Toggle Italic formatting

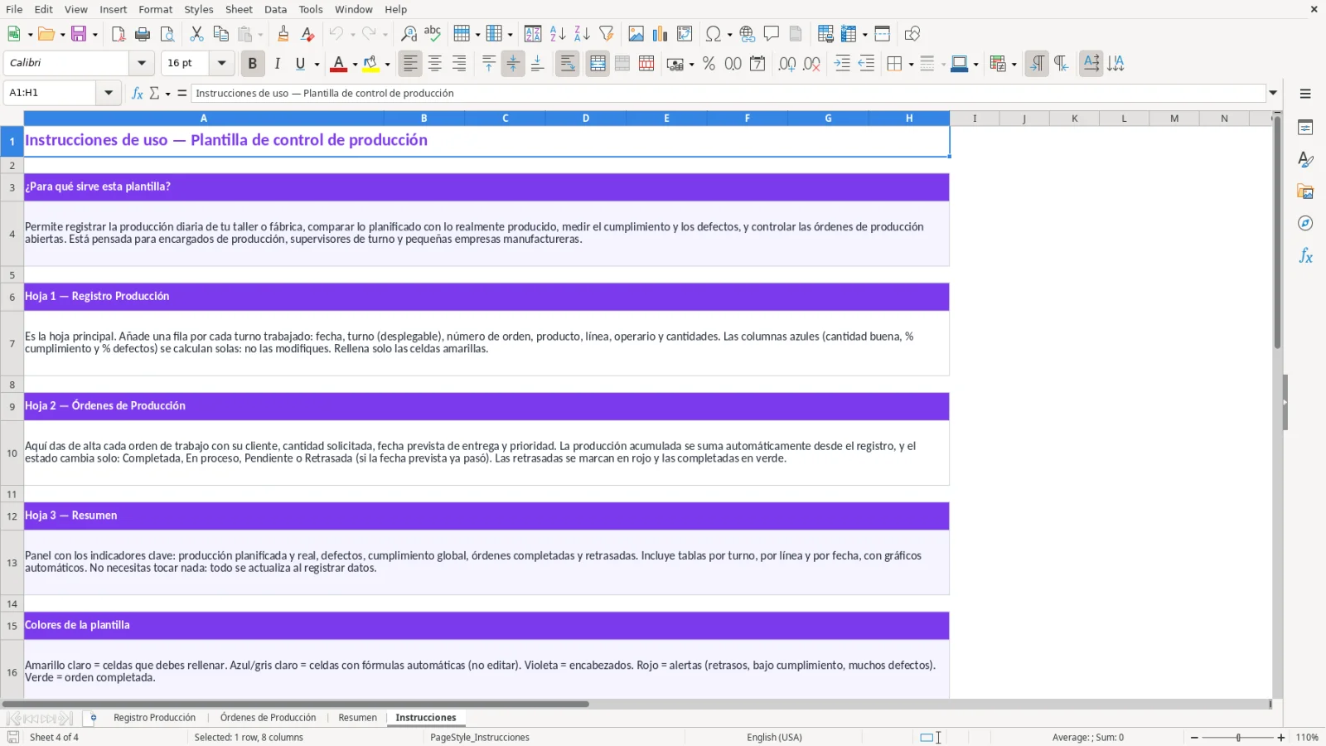point(277,64)
